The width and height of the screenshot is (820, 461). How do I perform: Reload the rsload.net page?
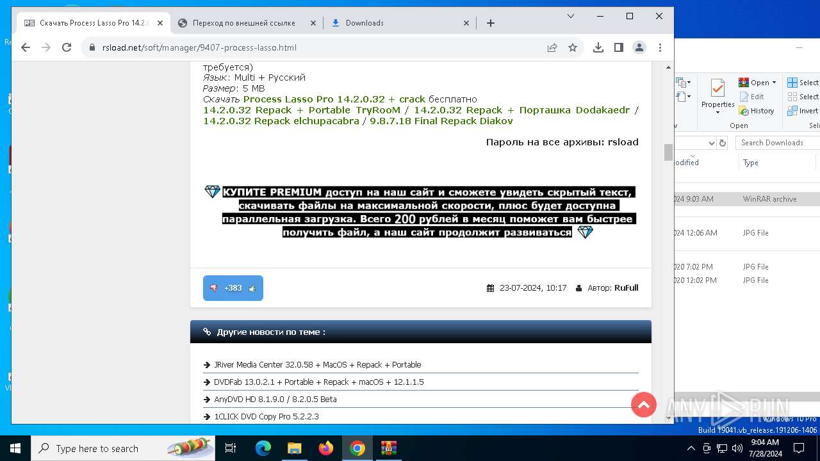(67, 47)
